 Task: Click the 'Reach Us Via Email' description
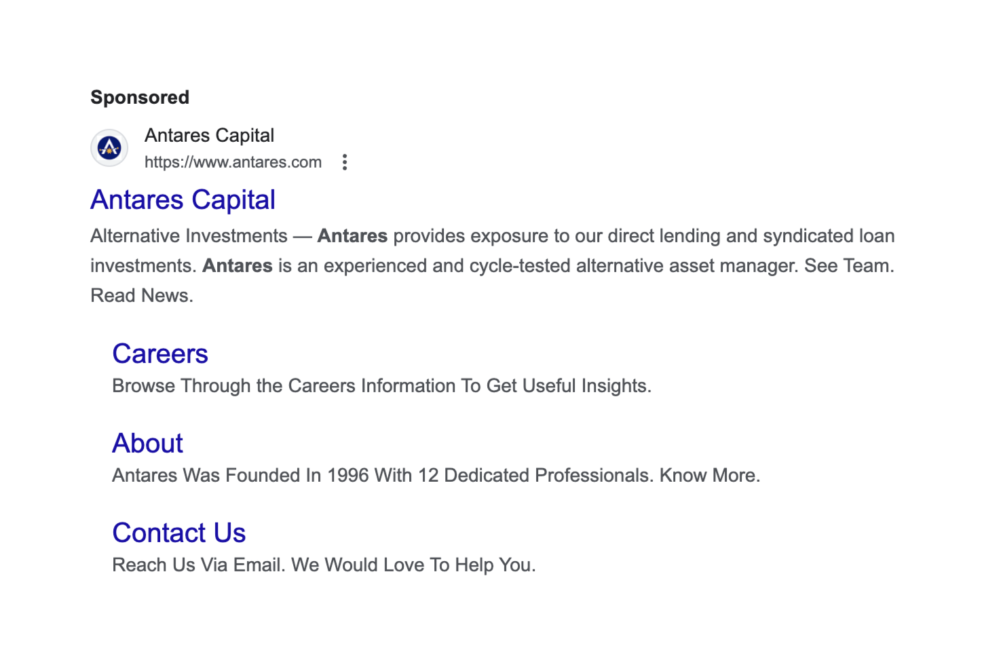pyautogui.click(x=324, y=565)
